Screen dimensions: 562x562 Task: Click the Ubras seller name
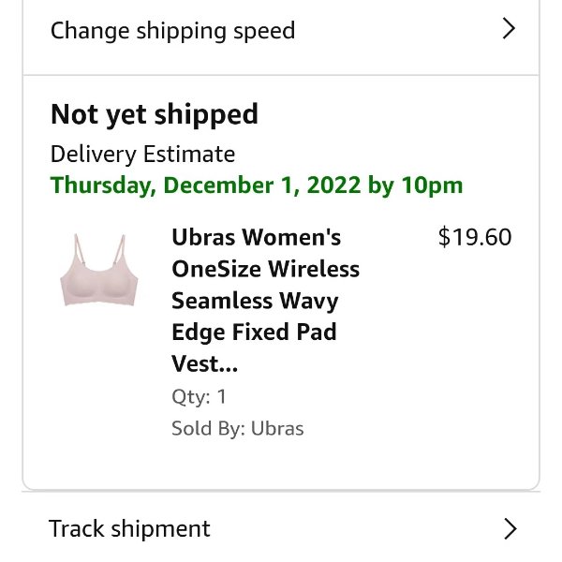pos(277,428)
